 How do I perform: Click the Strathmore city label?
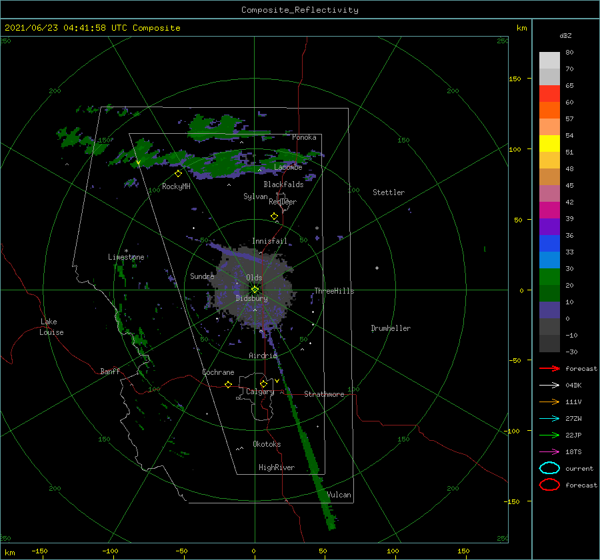coord(324,394)
